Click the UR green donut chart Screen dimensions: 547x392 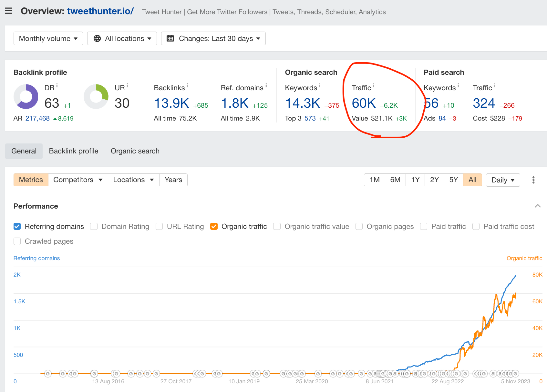coord(96,96)
